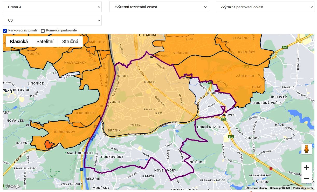
Task: Click the JINONICE label
Action: point(36,83)
